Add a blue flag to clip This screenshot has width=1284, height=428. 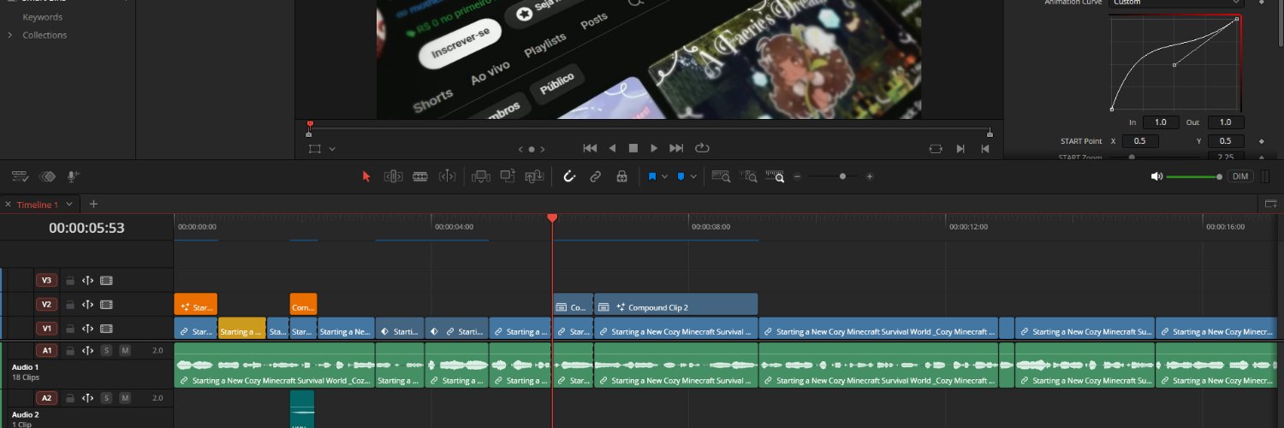click(652, 176)
